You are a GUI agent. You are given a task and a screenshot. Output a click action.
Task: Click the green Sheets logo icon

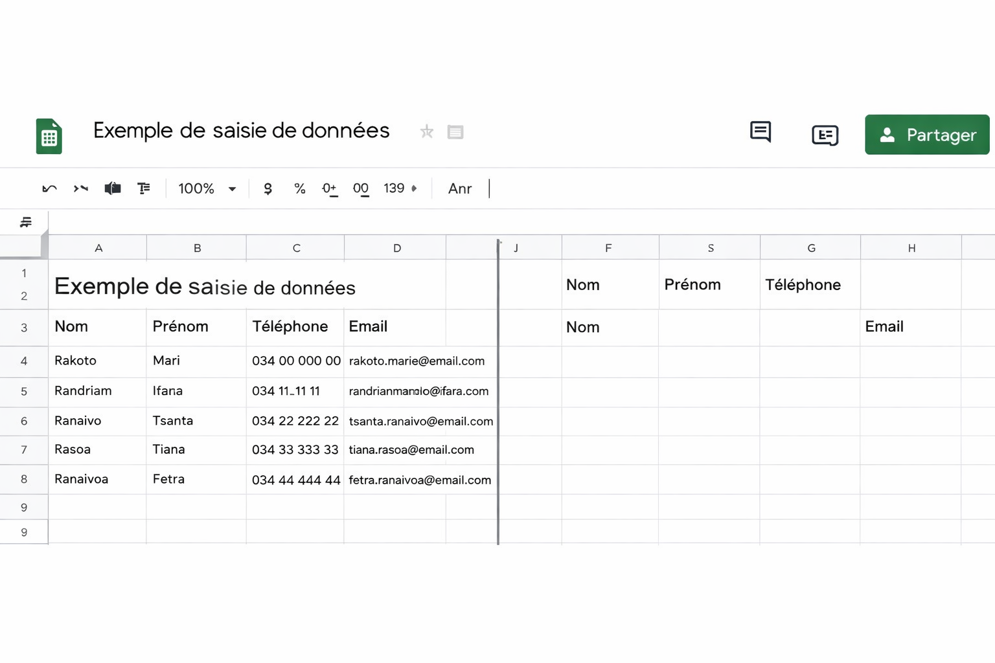pos(49,136)
